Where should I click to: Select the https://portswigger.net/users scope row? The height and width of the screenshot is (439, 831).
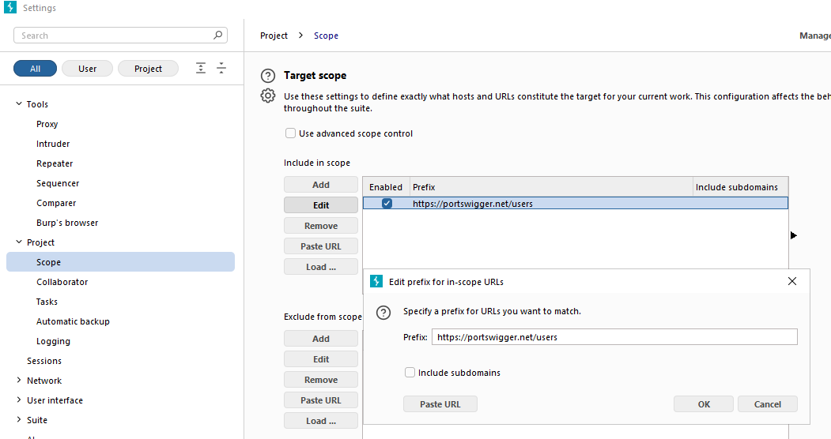pos(576,203)
